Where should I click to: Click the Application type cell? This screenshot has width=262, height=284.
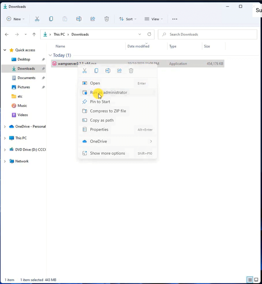click(x=178, y=64)
